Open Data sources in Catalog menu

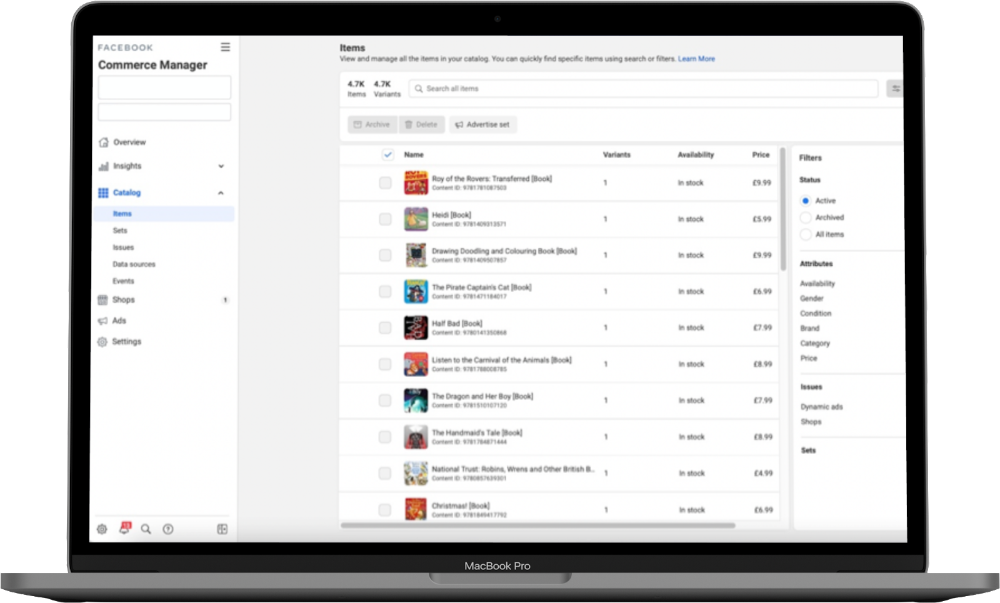pyautogui.click(x=134, y=265)
